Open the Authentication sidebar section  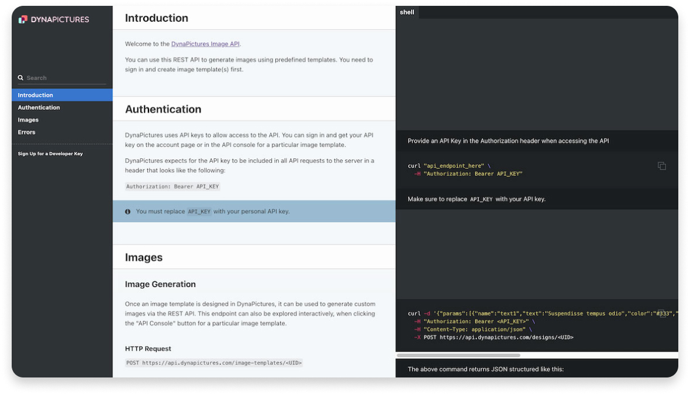(x=62, y=108)
